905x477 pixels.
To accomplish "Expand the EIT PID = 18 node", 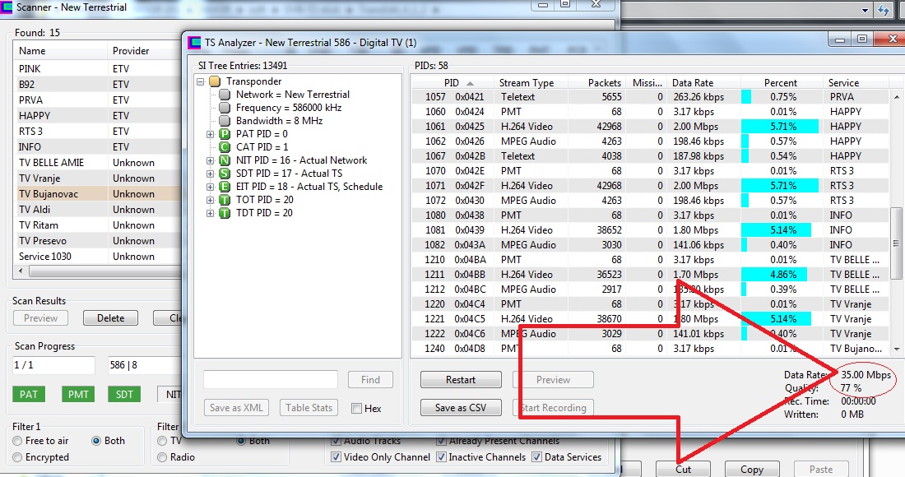I will pos(210,187).
